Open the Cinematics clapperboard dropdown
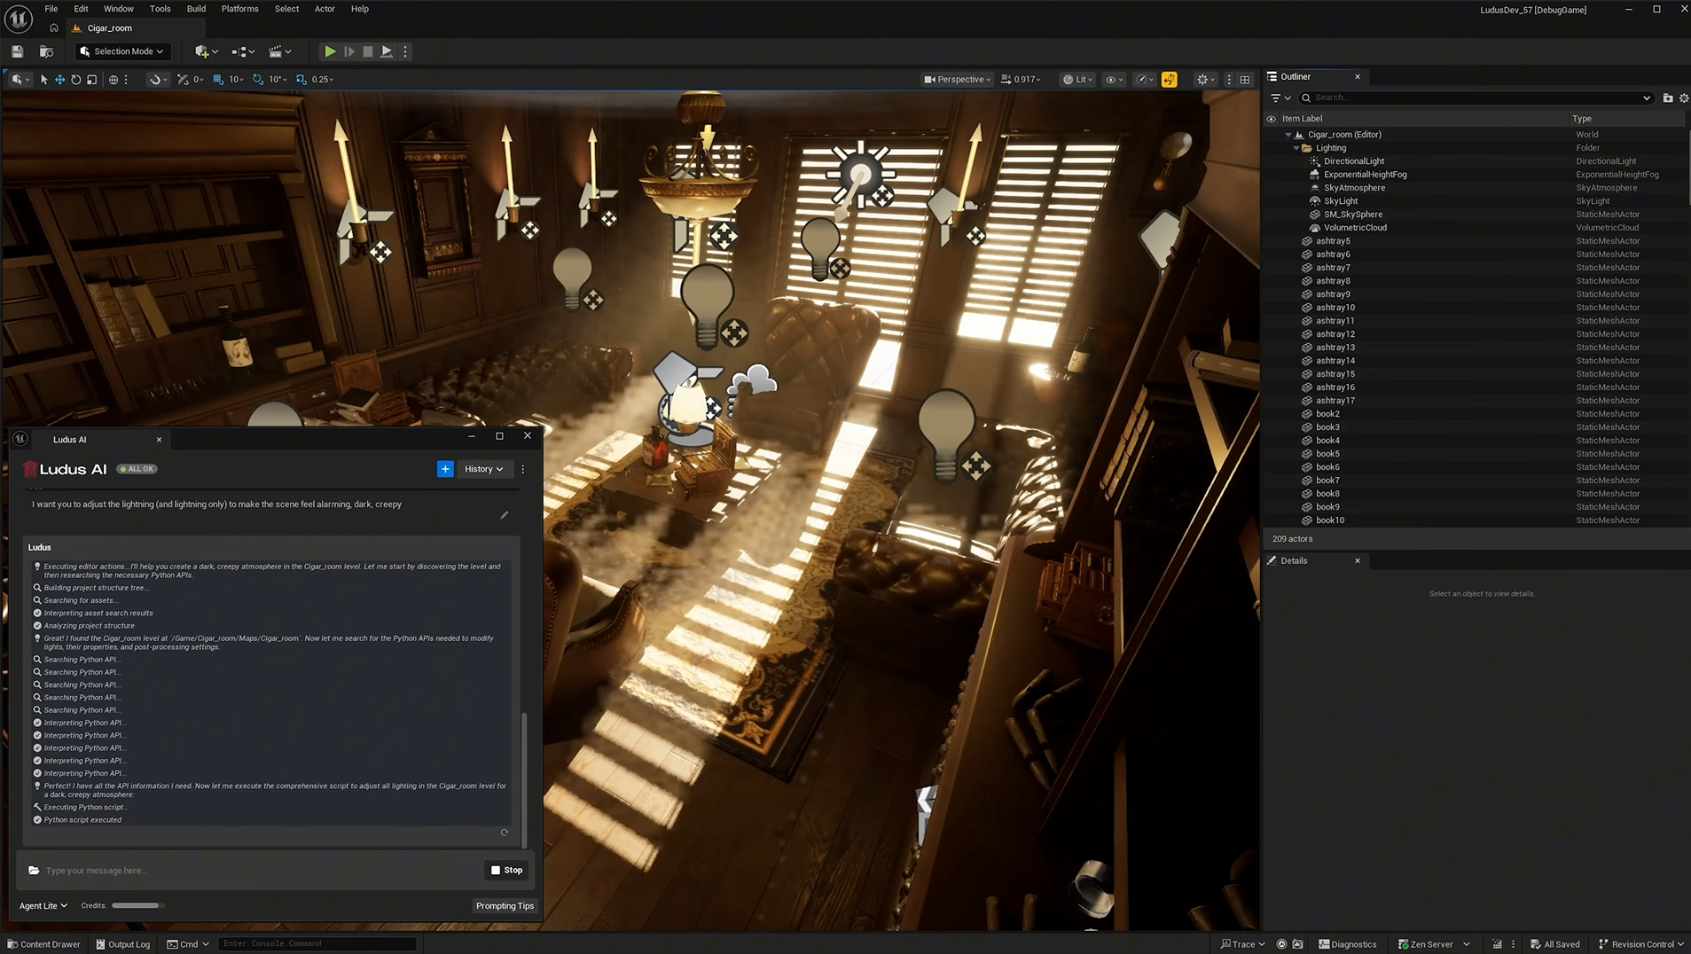Image resolution: width=1691 pixels, height=954 pixels. [x=279, y=51]
